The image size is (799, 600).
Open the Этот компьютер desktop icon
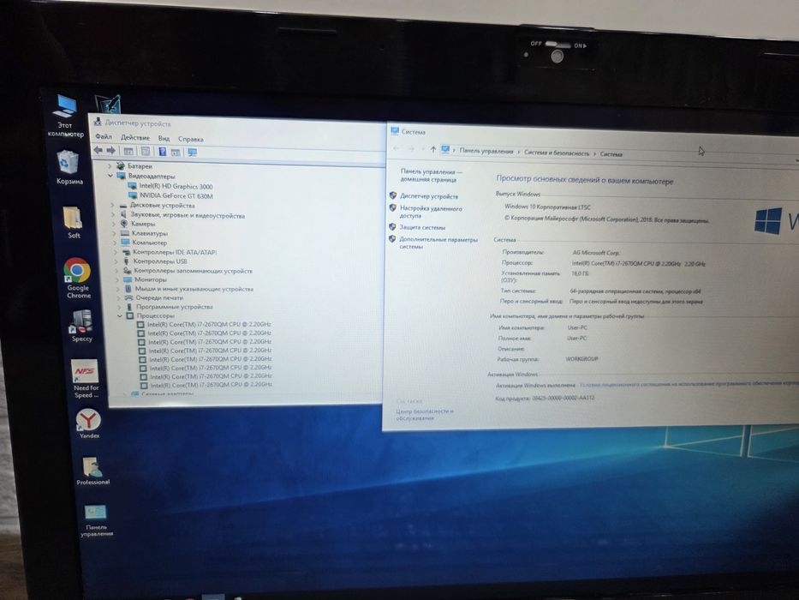pyautogui.click(x=66, y=116)
